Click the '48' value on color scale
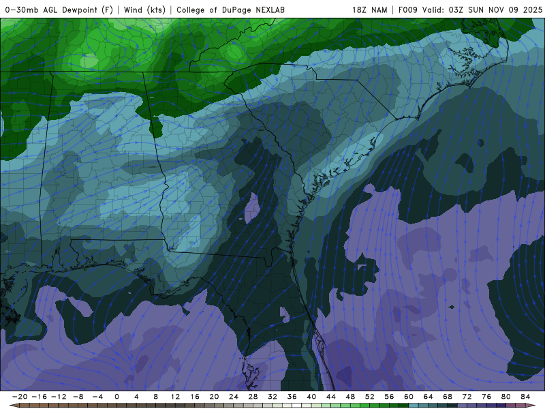Screen dimensions: 545x409 (x=350, y=397)
